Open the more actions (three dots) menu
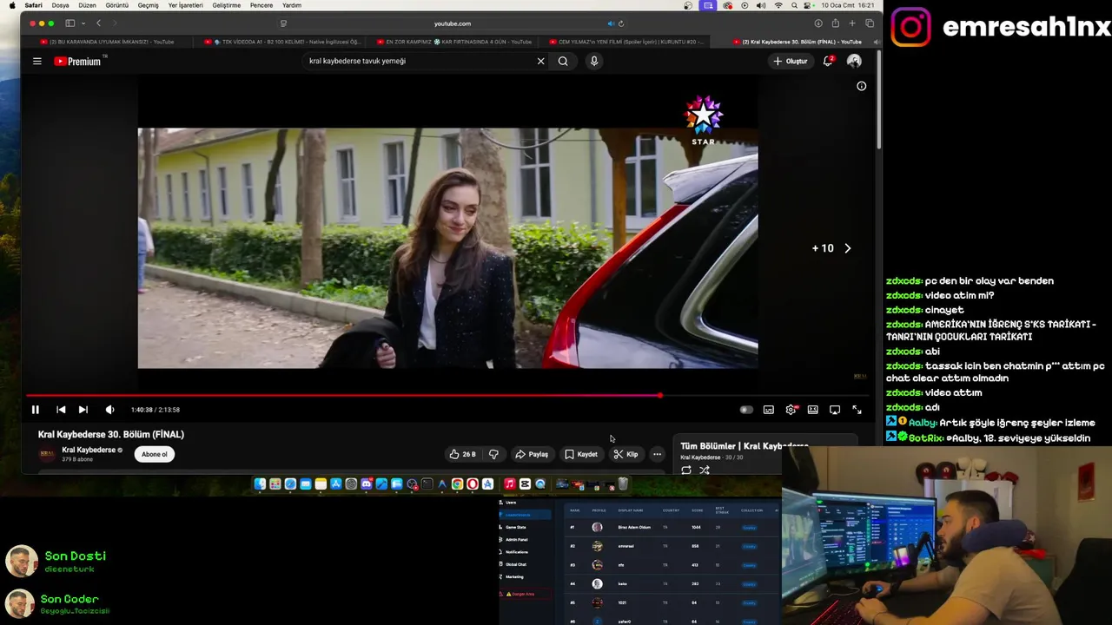The width and height of the screenshot is (1112, 625). (x=658, y=454)
